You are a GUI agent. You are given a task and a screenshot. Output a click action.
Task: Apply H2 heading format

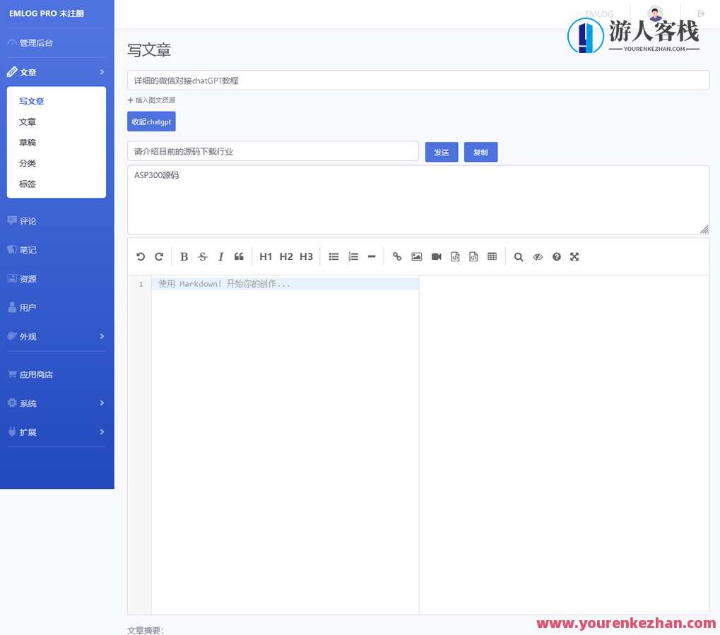285,256
